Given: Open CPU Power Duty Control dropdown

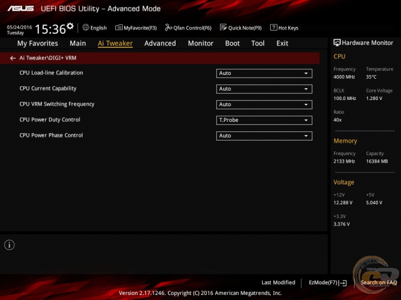Looking at the screenshot, I should click(264, 120).
